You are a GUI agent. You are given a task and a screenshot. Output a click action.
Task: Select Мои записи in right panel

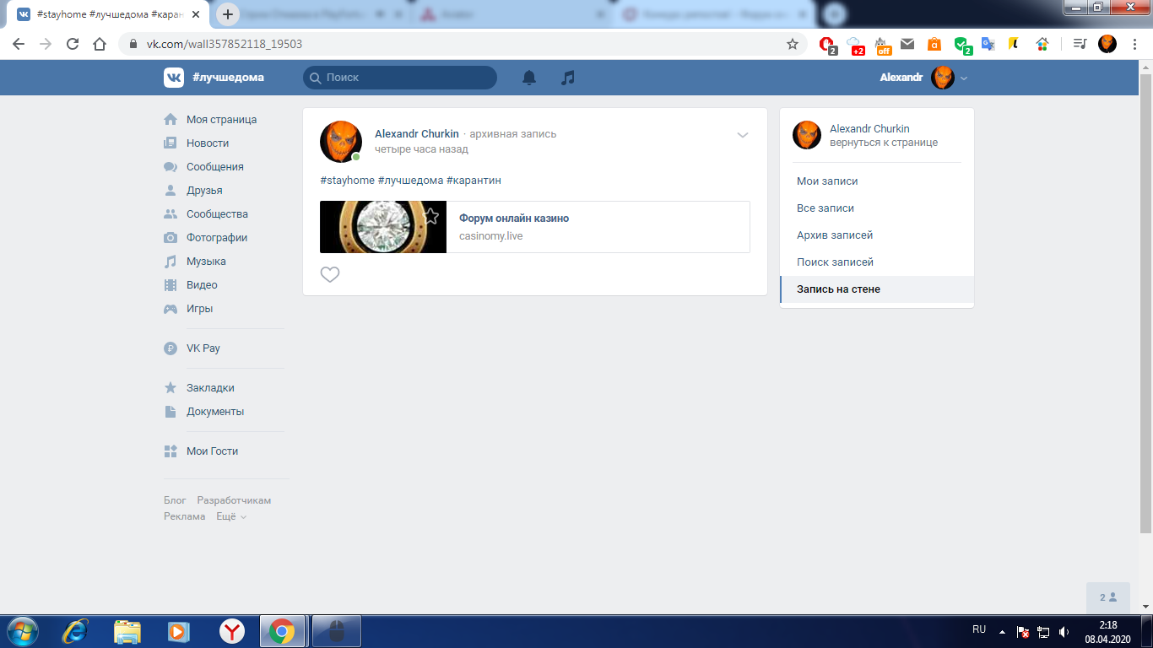click(877, 181)
